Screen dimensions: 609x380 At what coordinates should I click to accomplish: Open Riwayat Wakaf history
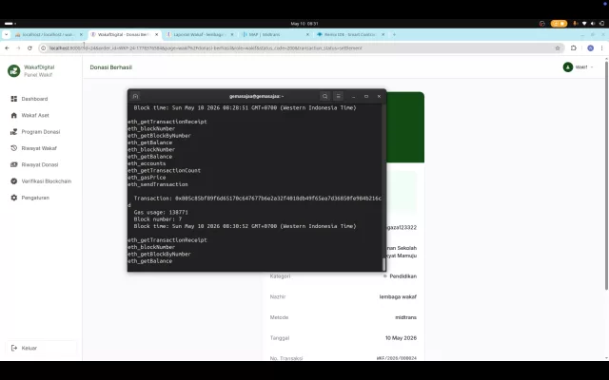[x=39, y=148]
